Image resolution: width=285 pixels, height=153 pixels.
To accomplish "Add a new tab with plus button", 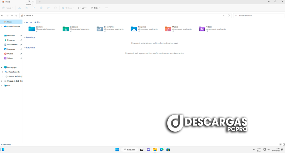I will 40,2.
